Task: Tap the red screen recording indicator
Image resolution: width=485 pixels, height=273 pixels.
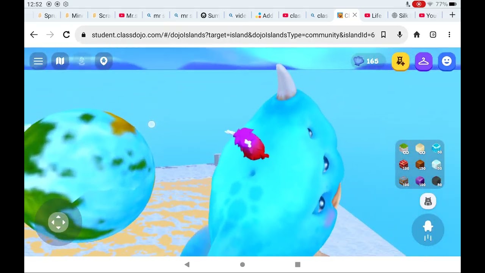Action: [419, 4]
